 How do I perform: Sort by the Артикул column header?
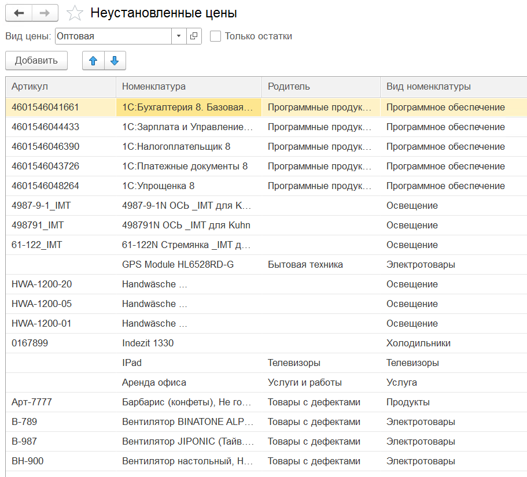point(61,87)
